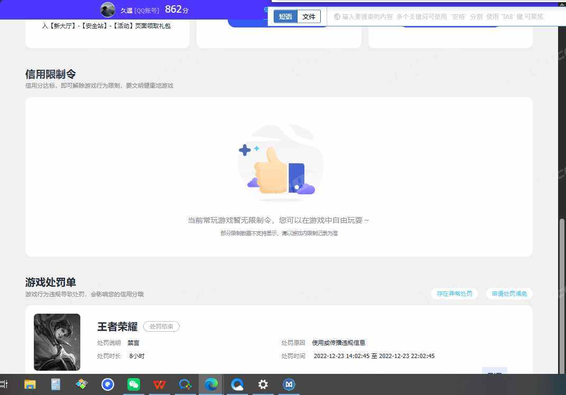
Task: Open Settings gear in the taskbar
Action: pyautogui.click(x=263, y=384)
